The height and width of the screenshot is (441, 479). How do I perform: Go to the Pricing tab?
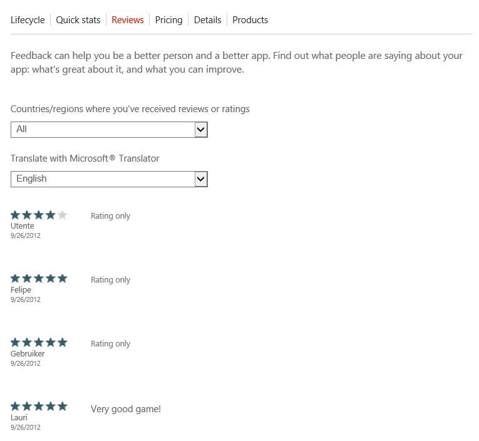pos(168,20)
